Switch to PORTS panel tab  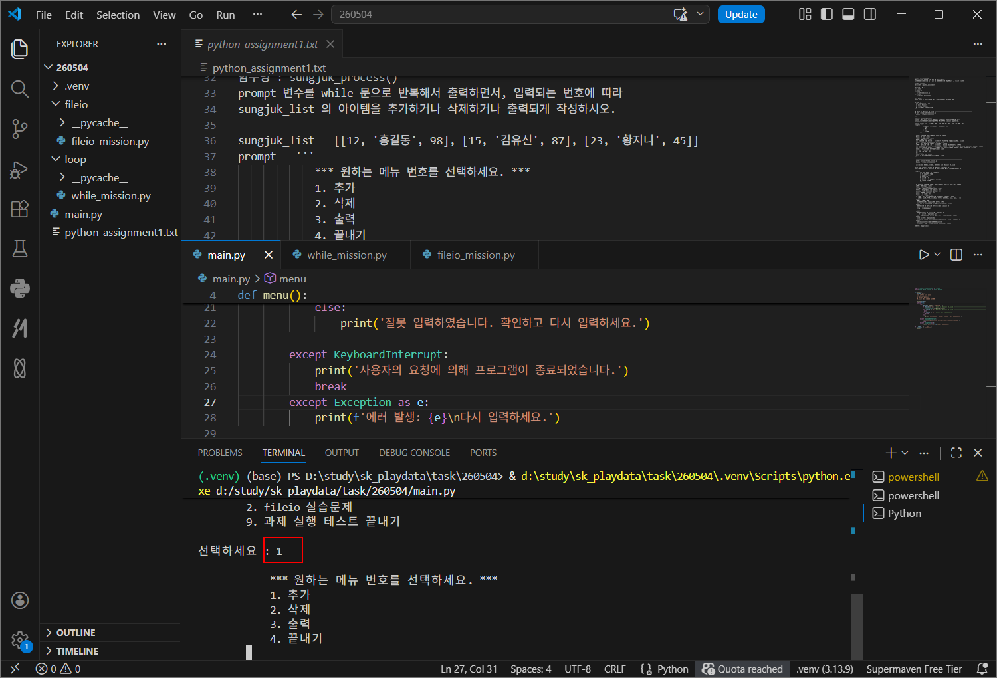pos(483,453)
